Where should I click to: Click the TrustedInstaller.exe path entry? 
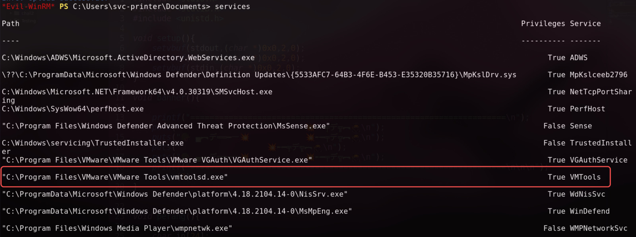[x=93, y=143]
